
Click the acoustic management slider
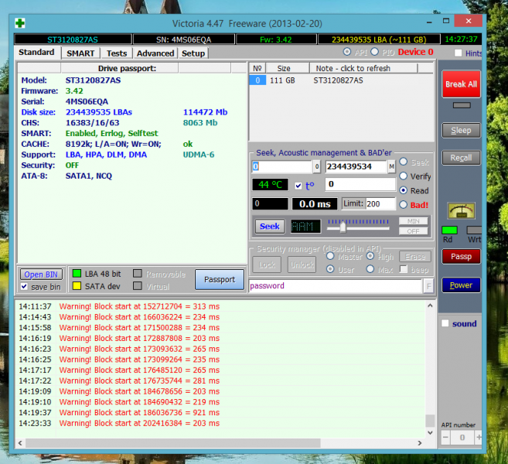pos(343,226)
